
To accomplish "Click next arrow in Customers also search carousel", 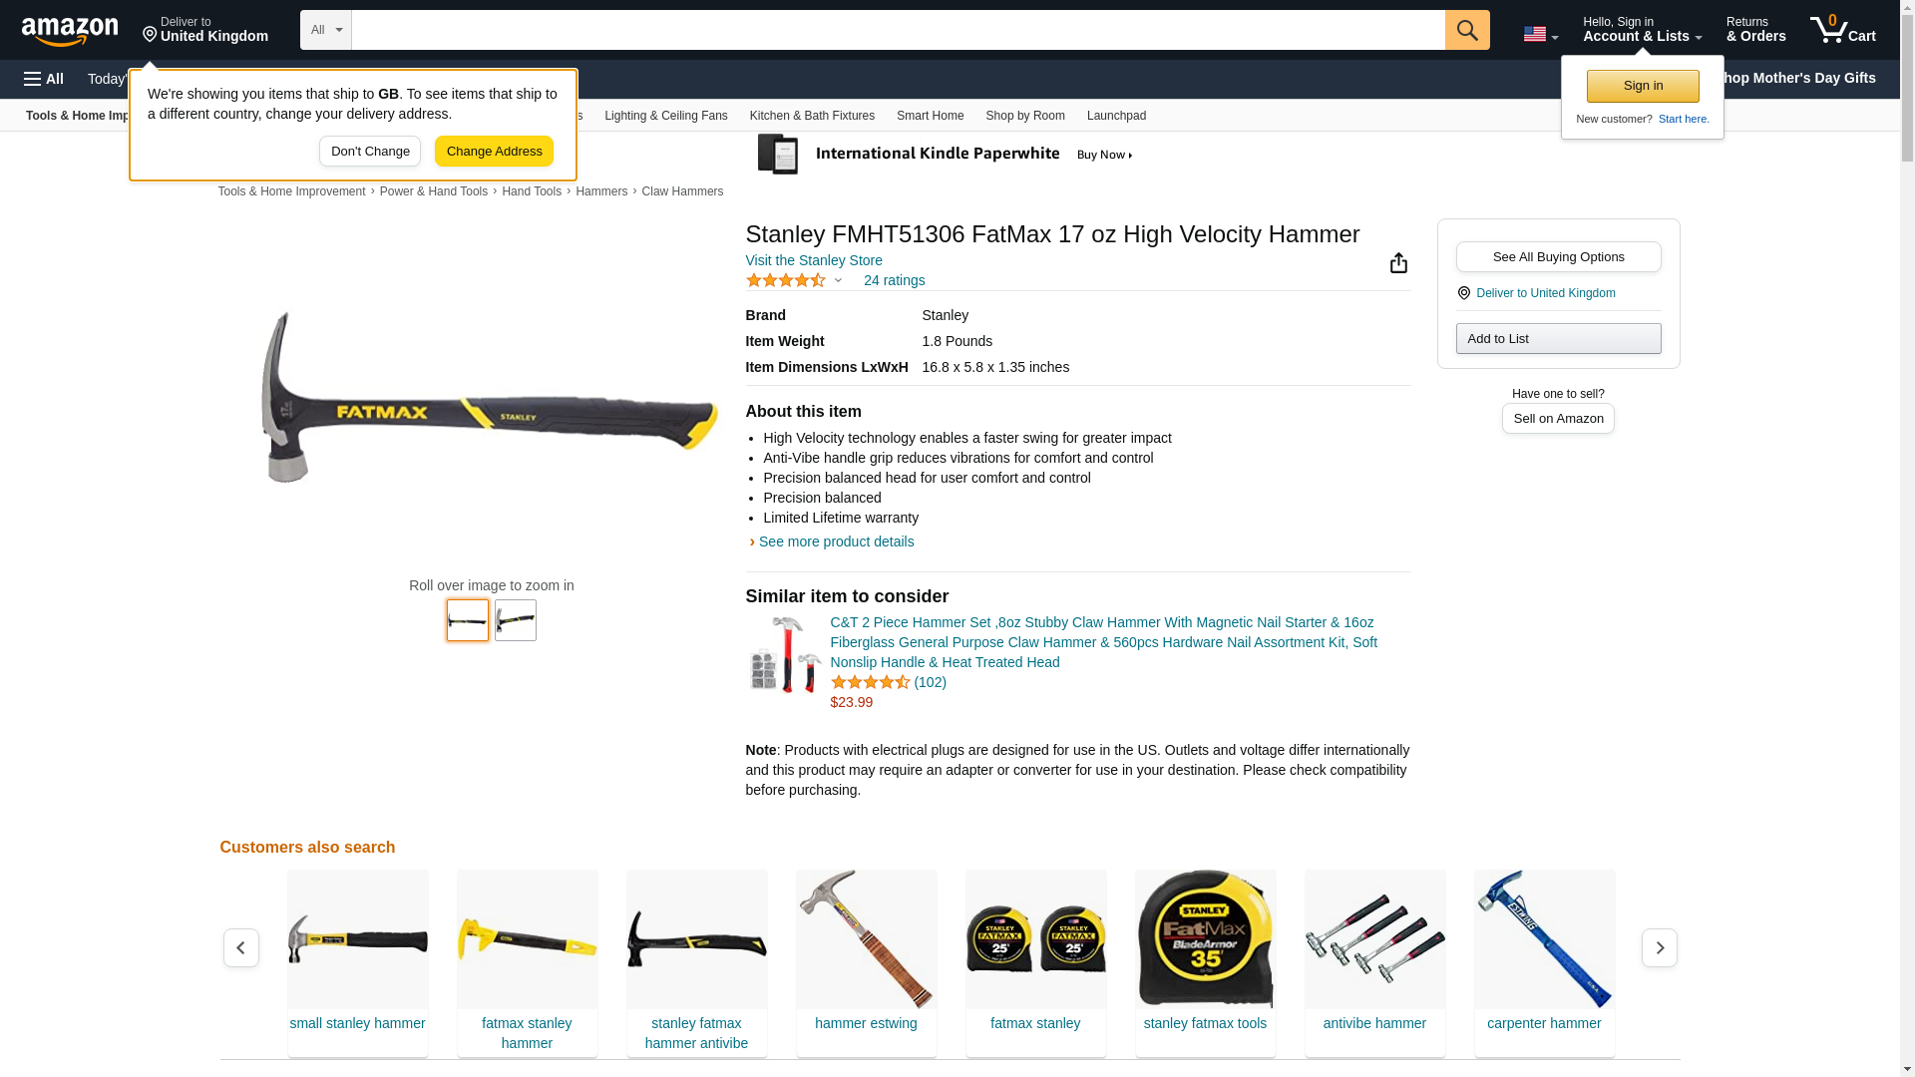I will pos(1659,947).
